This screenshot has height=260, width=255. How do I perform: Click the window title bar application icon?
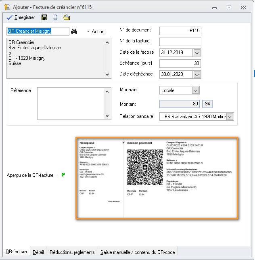coord(7,7)
